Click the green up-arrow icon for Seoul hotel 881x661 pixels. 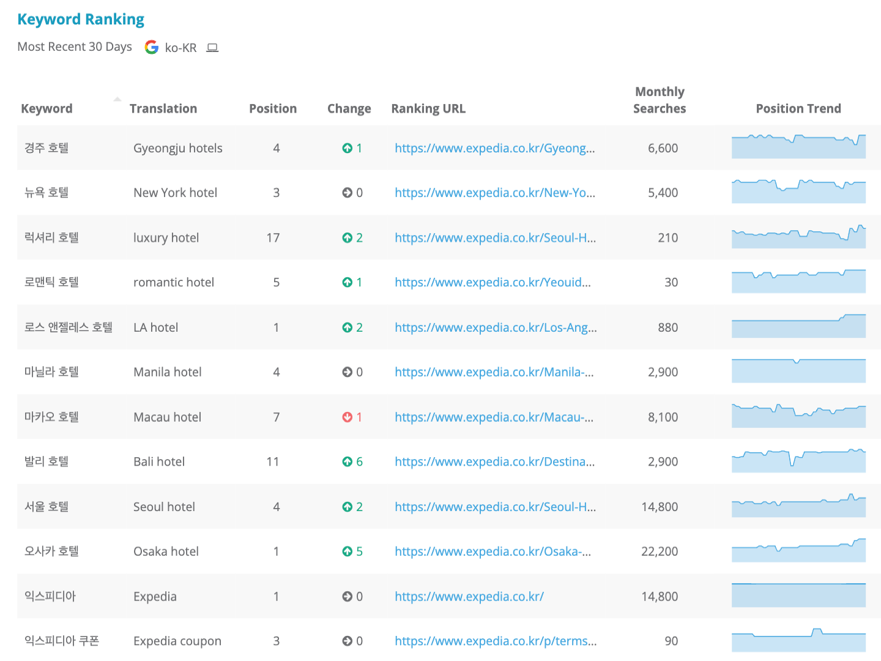(x=347, y=507)
